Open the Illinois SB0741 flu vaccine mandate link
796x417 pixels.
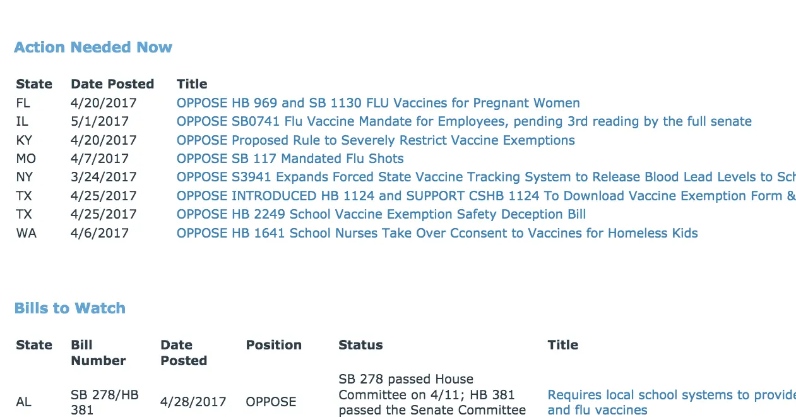464,121
